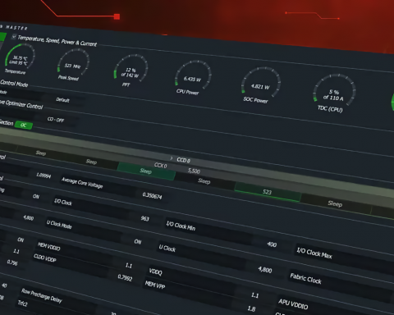
Task: Click the CLDO VDDP label
Action: coord(45,258)
